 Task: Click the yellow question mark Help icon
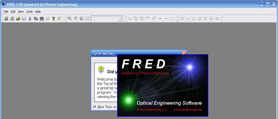click(54, 18)
